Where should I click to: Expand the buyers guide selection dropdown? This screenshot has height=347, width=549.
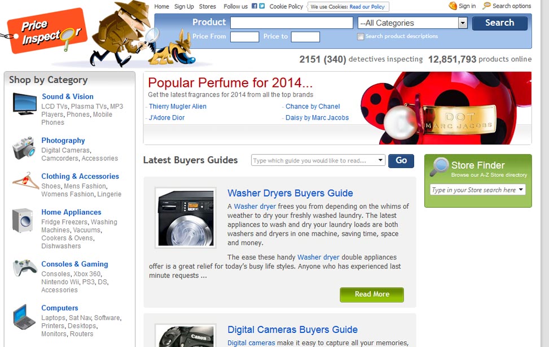coord(380,160)
